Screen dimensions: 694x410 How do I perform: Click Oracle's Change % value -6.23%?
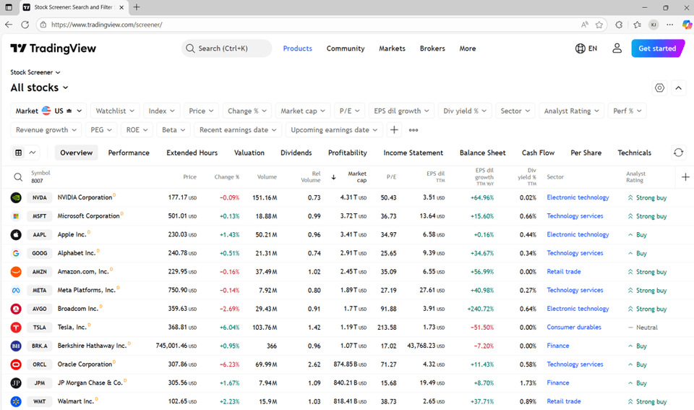pos(229,364)
